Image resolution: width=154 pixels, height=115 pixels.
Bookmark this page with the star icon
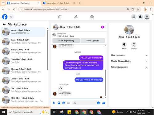click(138, 10)
